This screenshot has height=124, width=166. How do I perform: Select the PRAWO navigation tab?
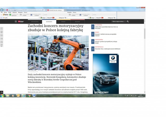click(63, 22)
